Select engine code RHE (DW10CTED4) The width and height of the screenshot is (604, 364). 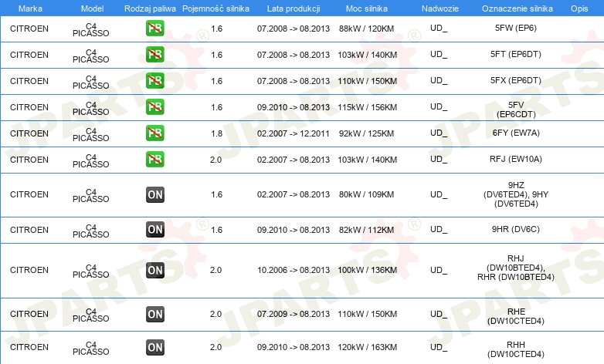click(x=516, y=316)
